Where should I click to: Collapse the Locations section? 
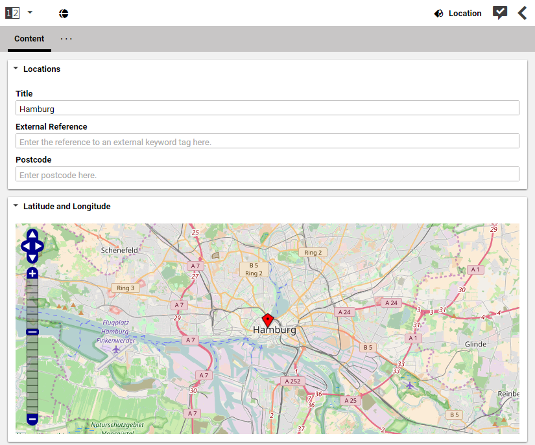click(x=16, y=69)
